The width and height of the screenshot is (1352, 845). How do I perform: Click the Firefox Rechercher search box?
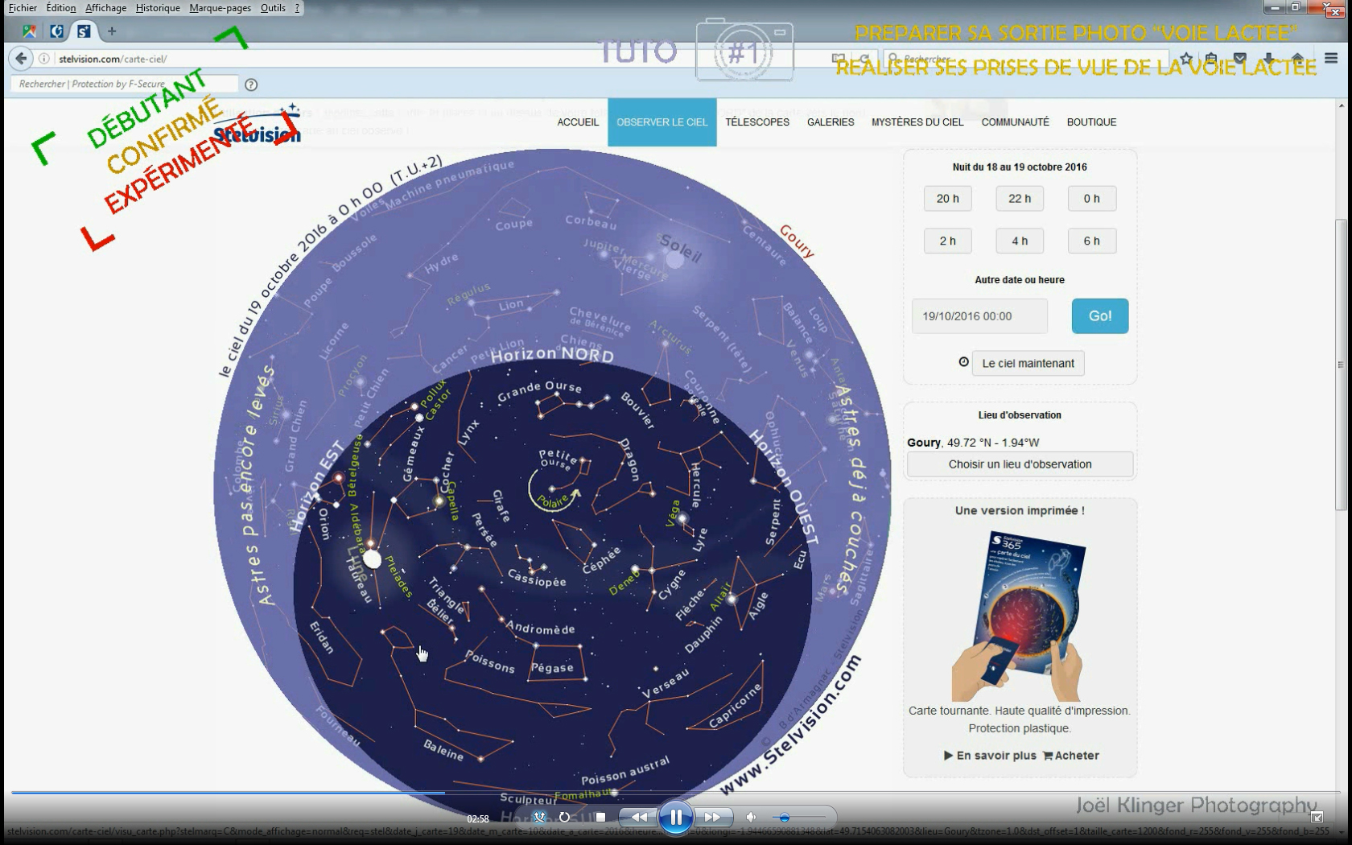coord(1026,59)
